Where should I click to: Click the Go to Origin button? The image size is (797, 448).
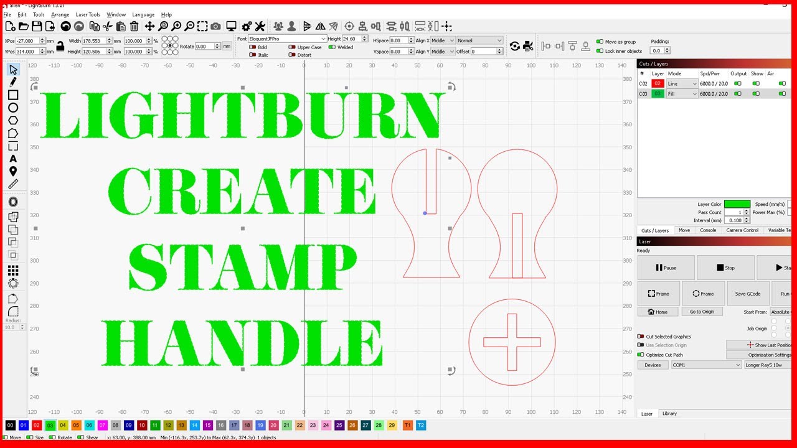pyautogui.click(x=702, y=312)
